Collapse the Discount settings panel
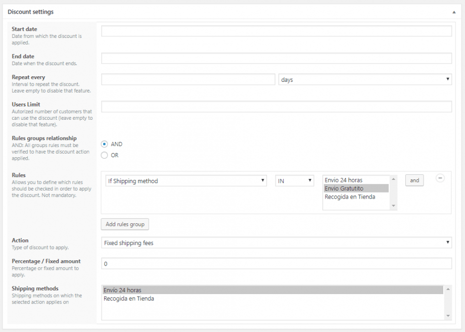 pyautogui.click(x=453, y=12)
